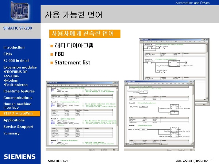Click the ladder diagram editor screenshot
219x164 pixels.
174,59
